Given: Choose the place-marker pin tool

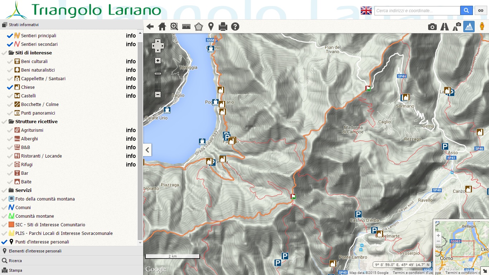Looking at the screenshot, I should click(x=211, y=26).
